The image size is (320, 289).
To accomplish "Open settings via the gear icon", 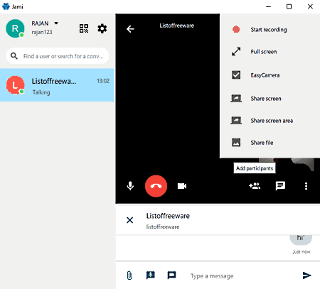I will coord(102,28).
